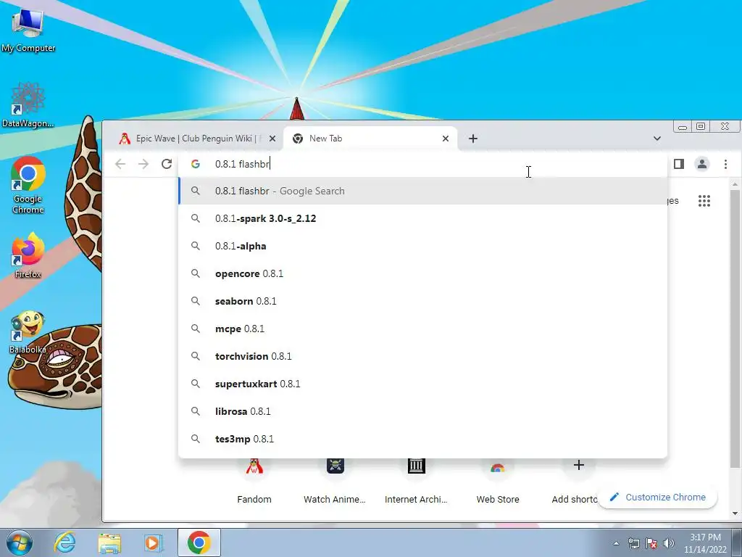Choose suggestion '0.8.1-spark 3.0-s_2.12'
The image size is (742, 557).
[x=422, y=218]
